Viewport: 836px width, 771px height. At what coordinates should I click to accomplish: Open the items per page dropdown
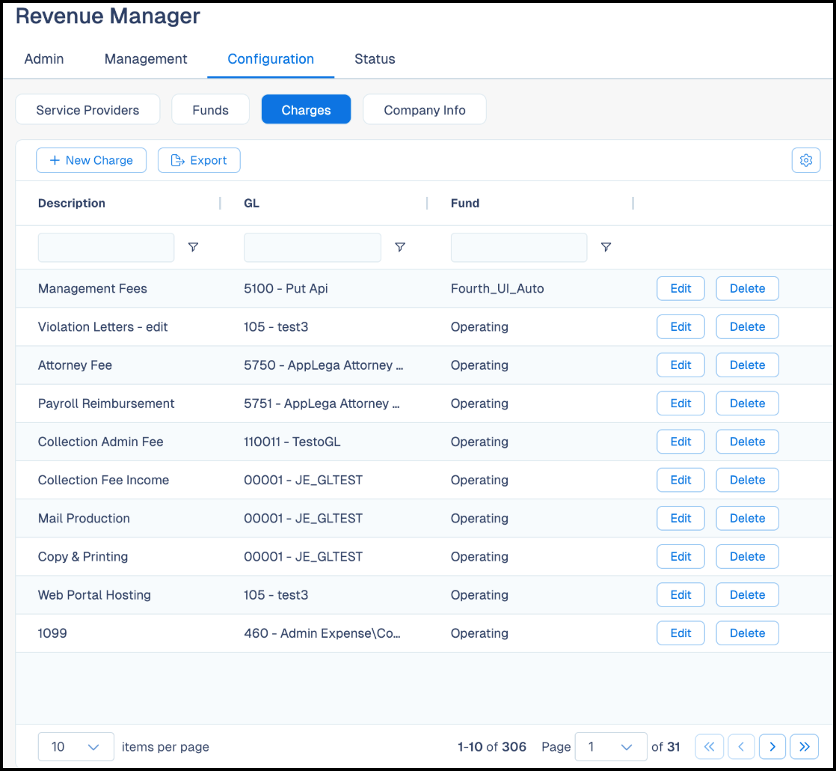[76, 746]
